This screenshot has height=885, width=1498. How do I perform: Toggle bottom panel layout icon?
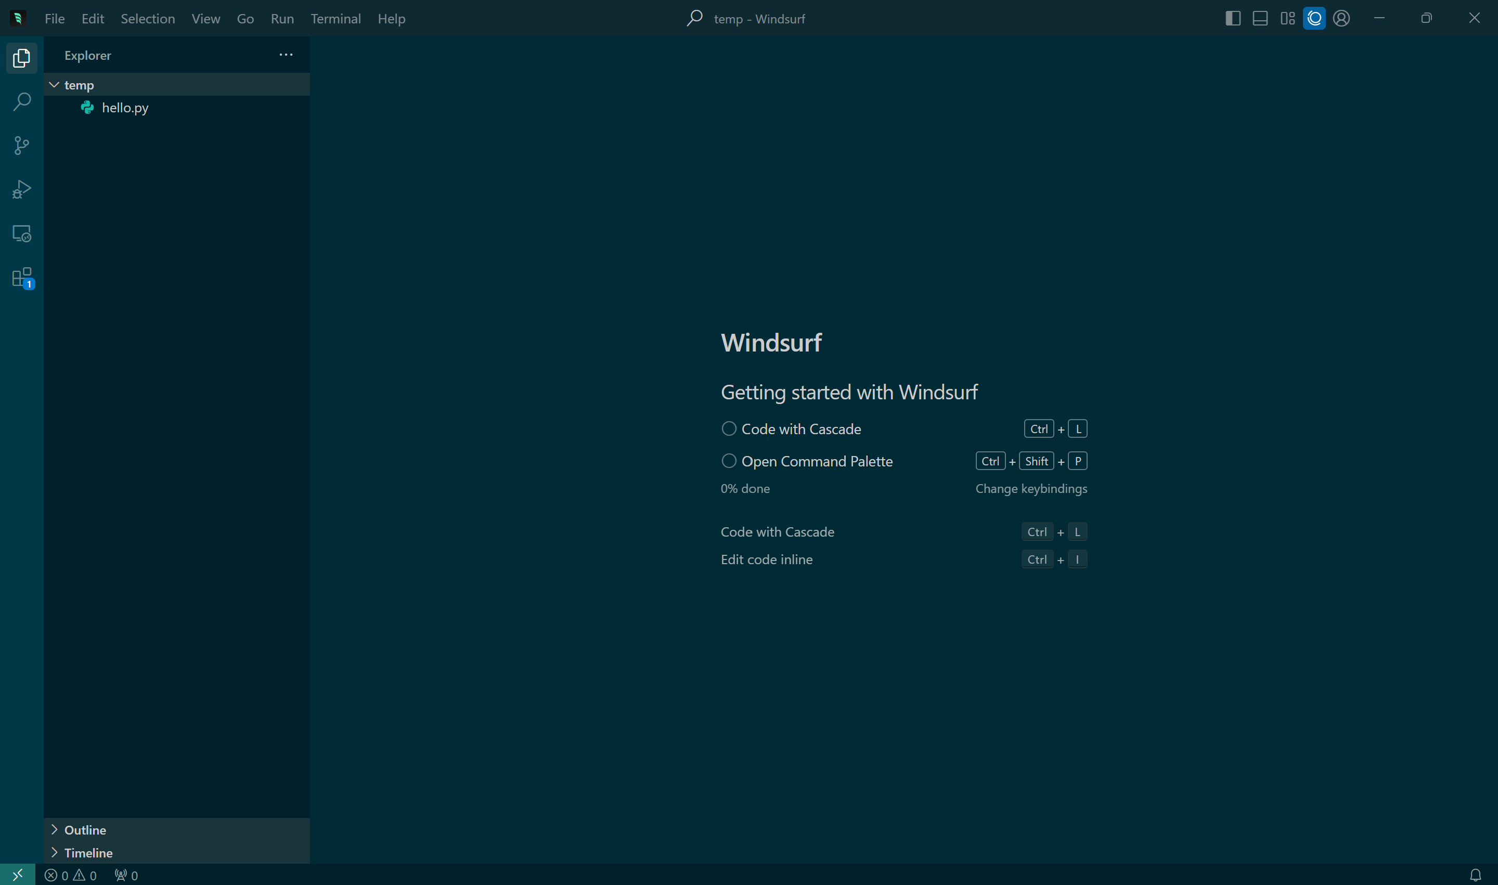tap(1260, 19)
